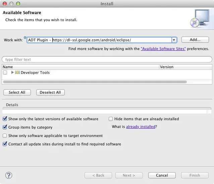The image size is (214, 184).
Task: Click the Details section label
Action: tap(12, 105)
